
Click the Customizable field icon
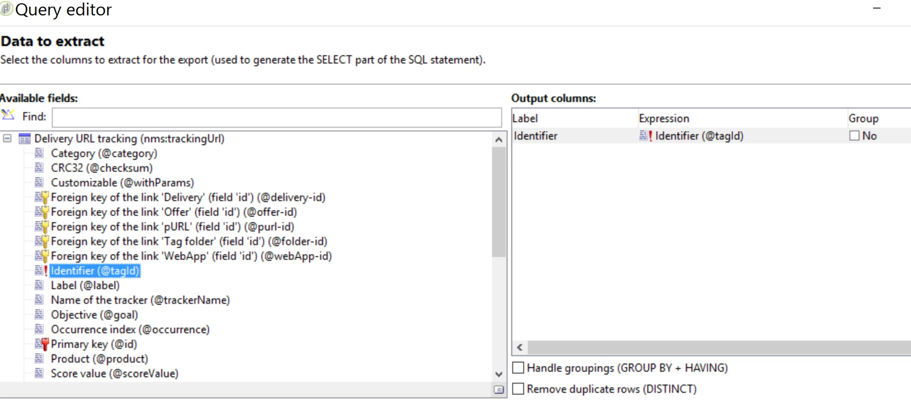point(39,182)
